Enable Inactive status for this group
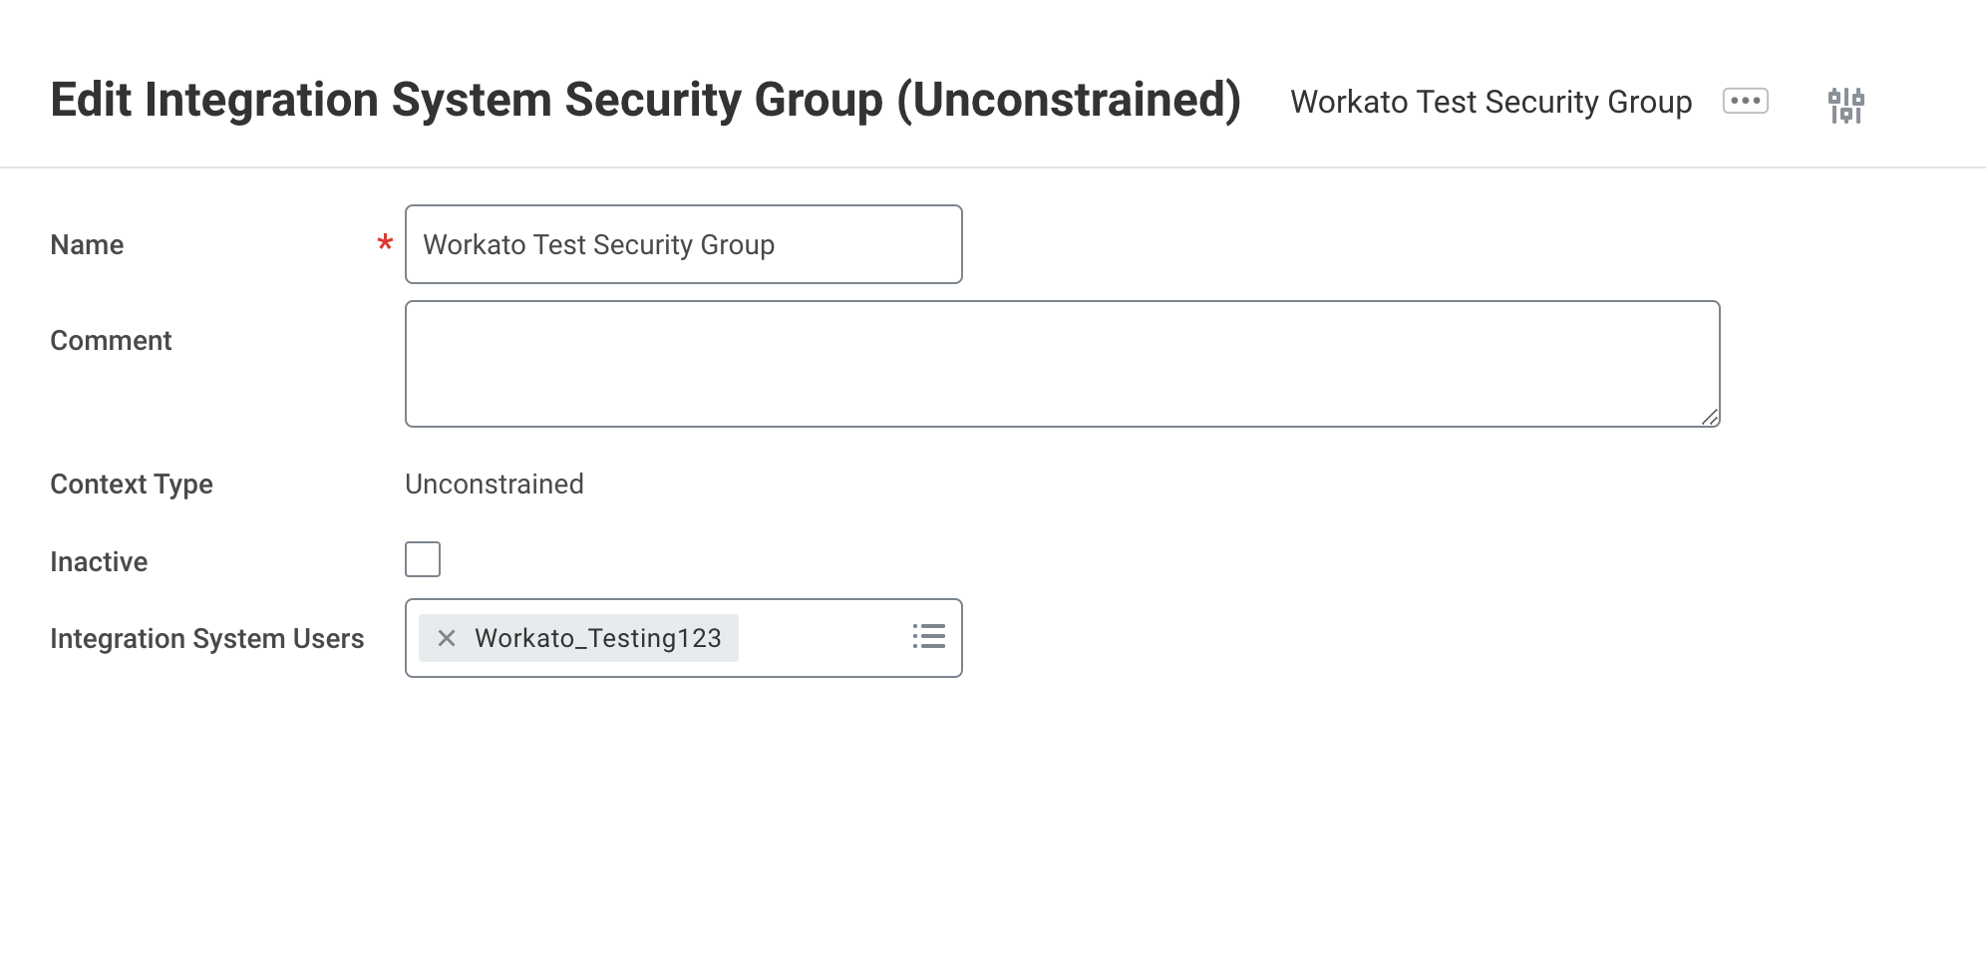Viewport: 1986px width, 971px height. (422, 559)
